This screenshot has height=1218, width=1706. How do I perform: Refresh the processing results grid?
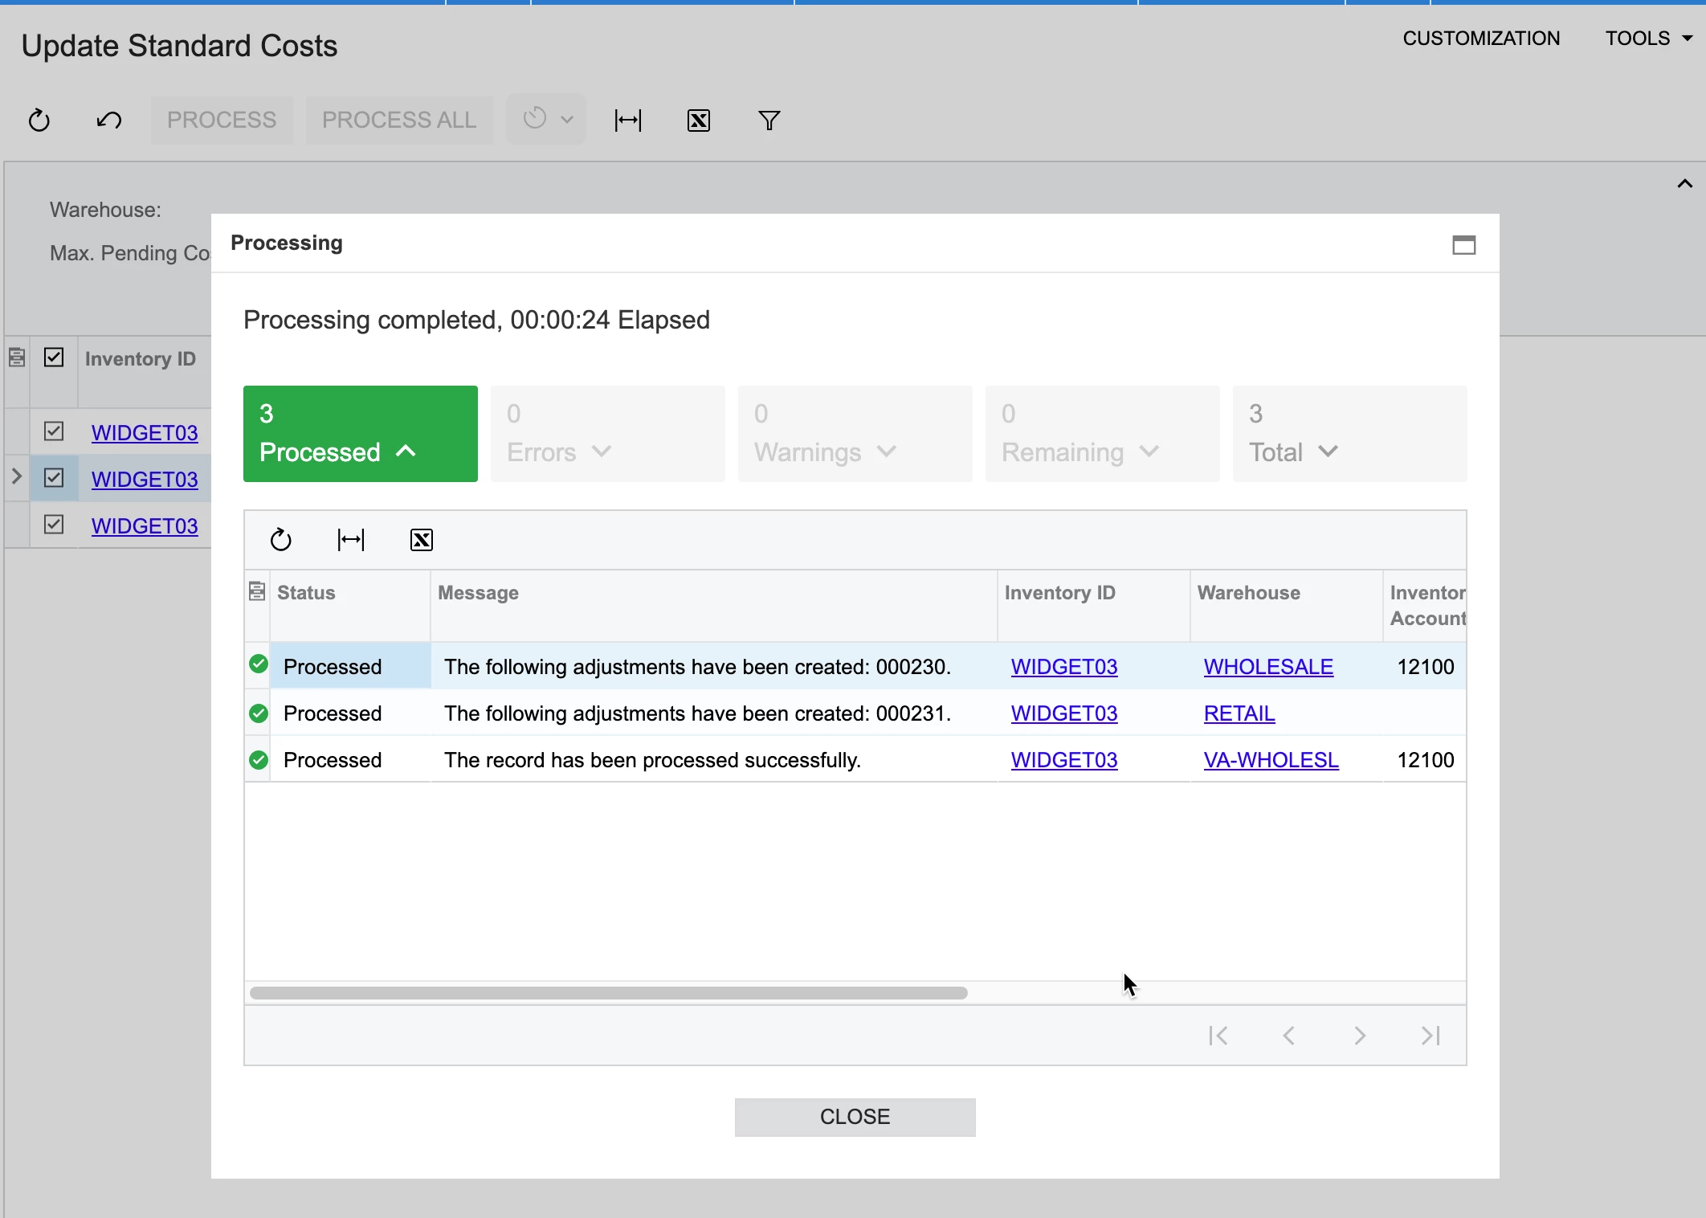(x=280, y=540)
